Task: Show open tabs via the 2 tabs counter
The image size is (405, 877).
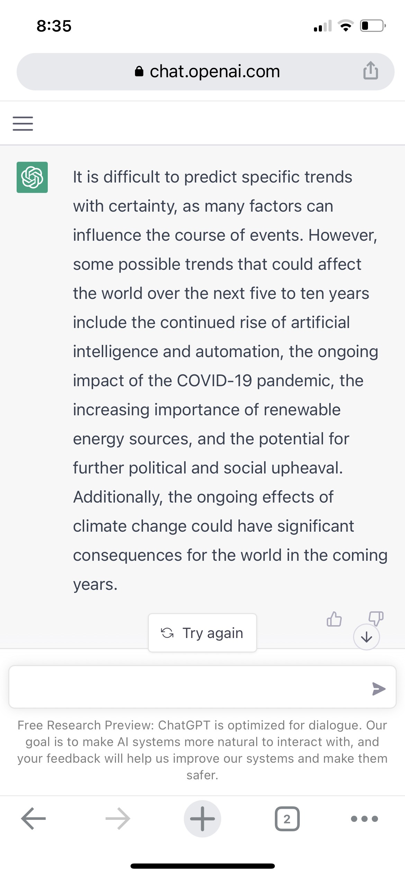Action: coord(287,819)
